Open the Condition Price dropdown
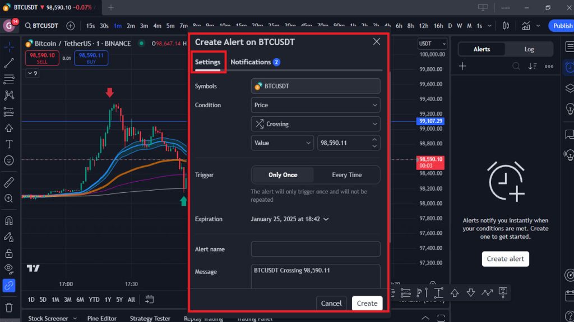This screenshot has width=574, height=322. tap(315, 105)
